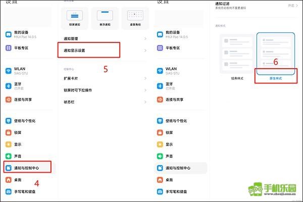Viewport: 303px width, 202px height.
Task: Open 通知与控制中心 highlighted in red box
Action: (x=27, y=168)
